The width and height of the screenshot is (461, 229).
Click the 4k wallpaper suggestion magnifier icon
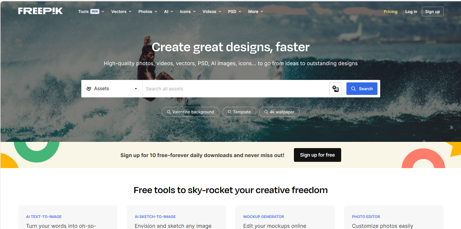click(266, 112)
